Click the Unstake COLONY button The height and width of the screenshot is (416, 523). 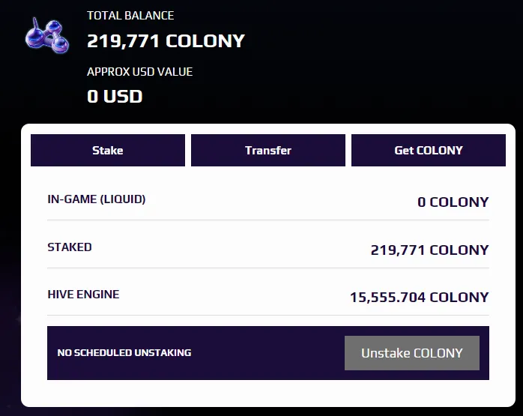(412, 353)
